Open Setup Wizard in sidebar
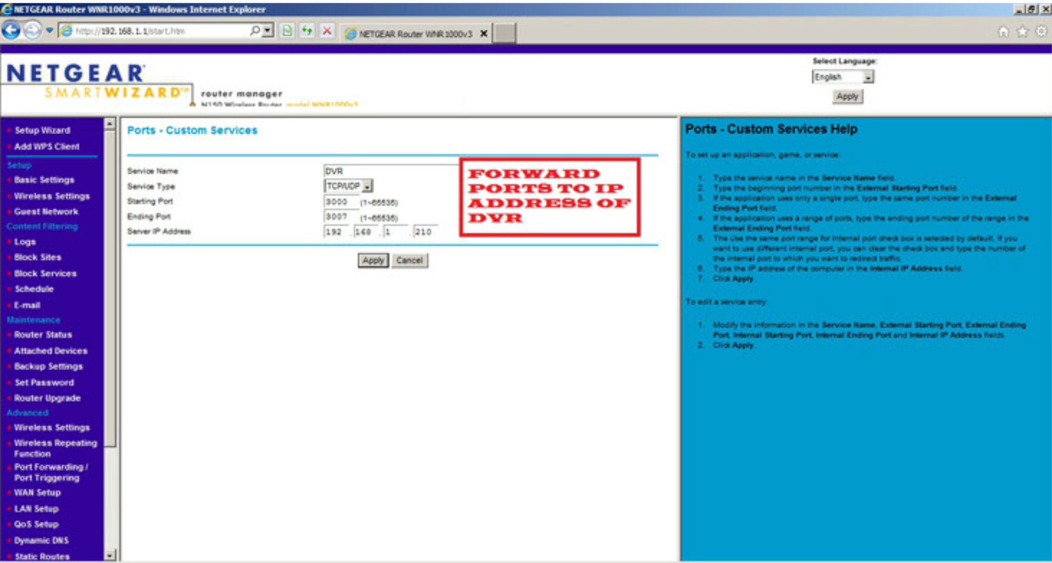Screen dimensions: 1052x563 tap(42, 131)
